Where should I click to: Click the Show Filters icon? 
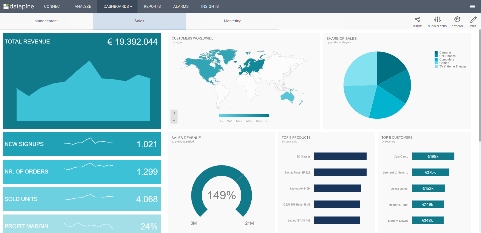437,21
